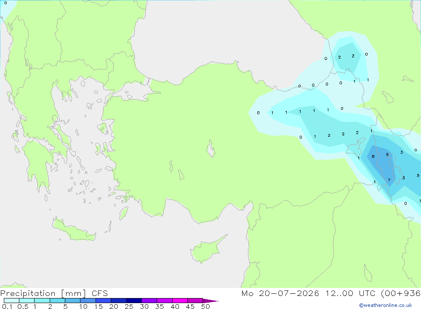Click the 30–35 mm purple legend swatch
The height and width of the screenshot is (309, 421).
click(x=149, y=301)
